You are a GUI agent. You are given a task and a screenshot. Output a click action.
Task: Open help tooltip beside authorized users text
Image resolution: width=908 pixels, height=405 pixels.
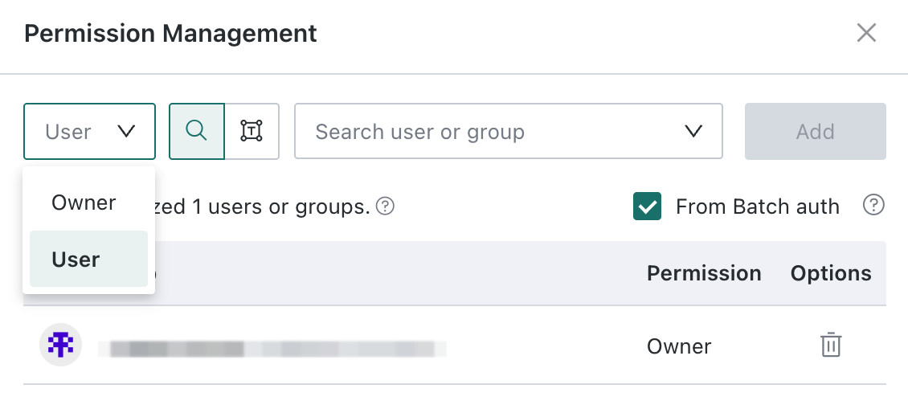[385, 206]
